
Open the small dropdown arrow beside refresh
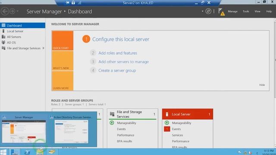pos(202,11)
